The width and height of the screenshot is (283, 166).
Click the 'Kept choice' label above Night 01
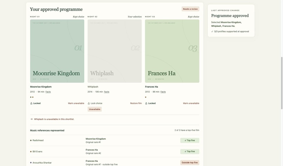pyautogui.click(x=79, y=16)
